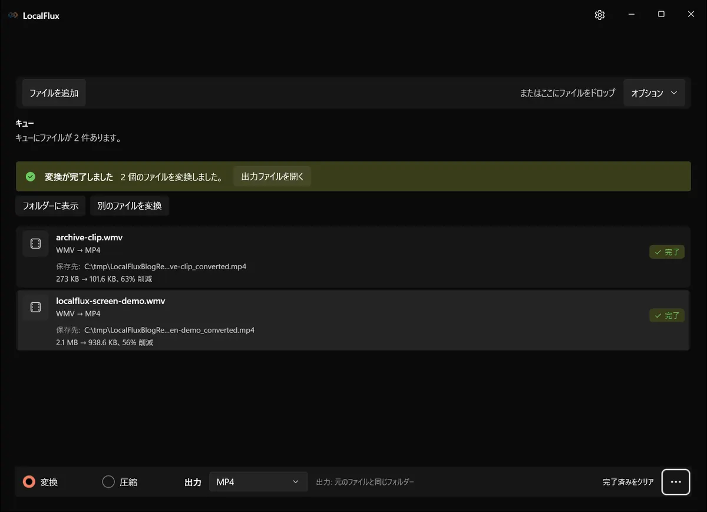Click the path ending in en-demo_converted.mp4
This screenshot has height=512, width=707.
tap(170, 330)
